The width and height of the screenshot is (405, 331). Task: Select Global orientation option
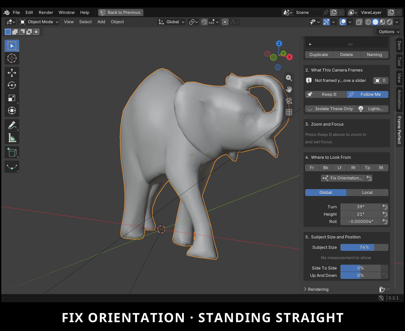tap(326, 192)
